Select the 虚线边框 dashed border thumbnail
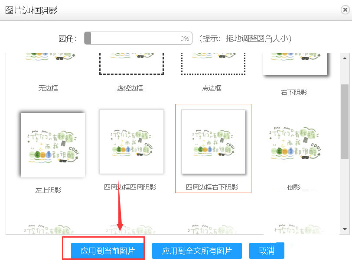 click(x=131, y=64)
